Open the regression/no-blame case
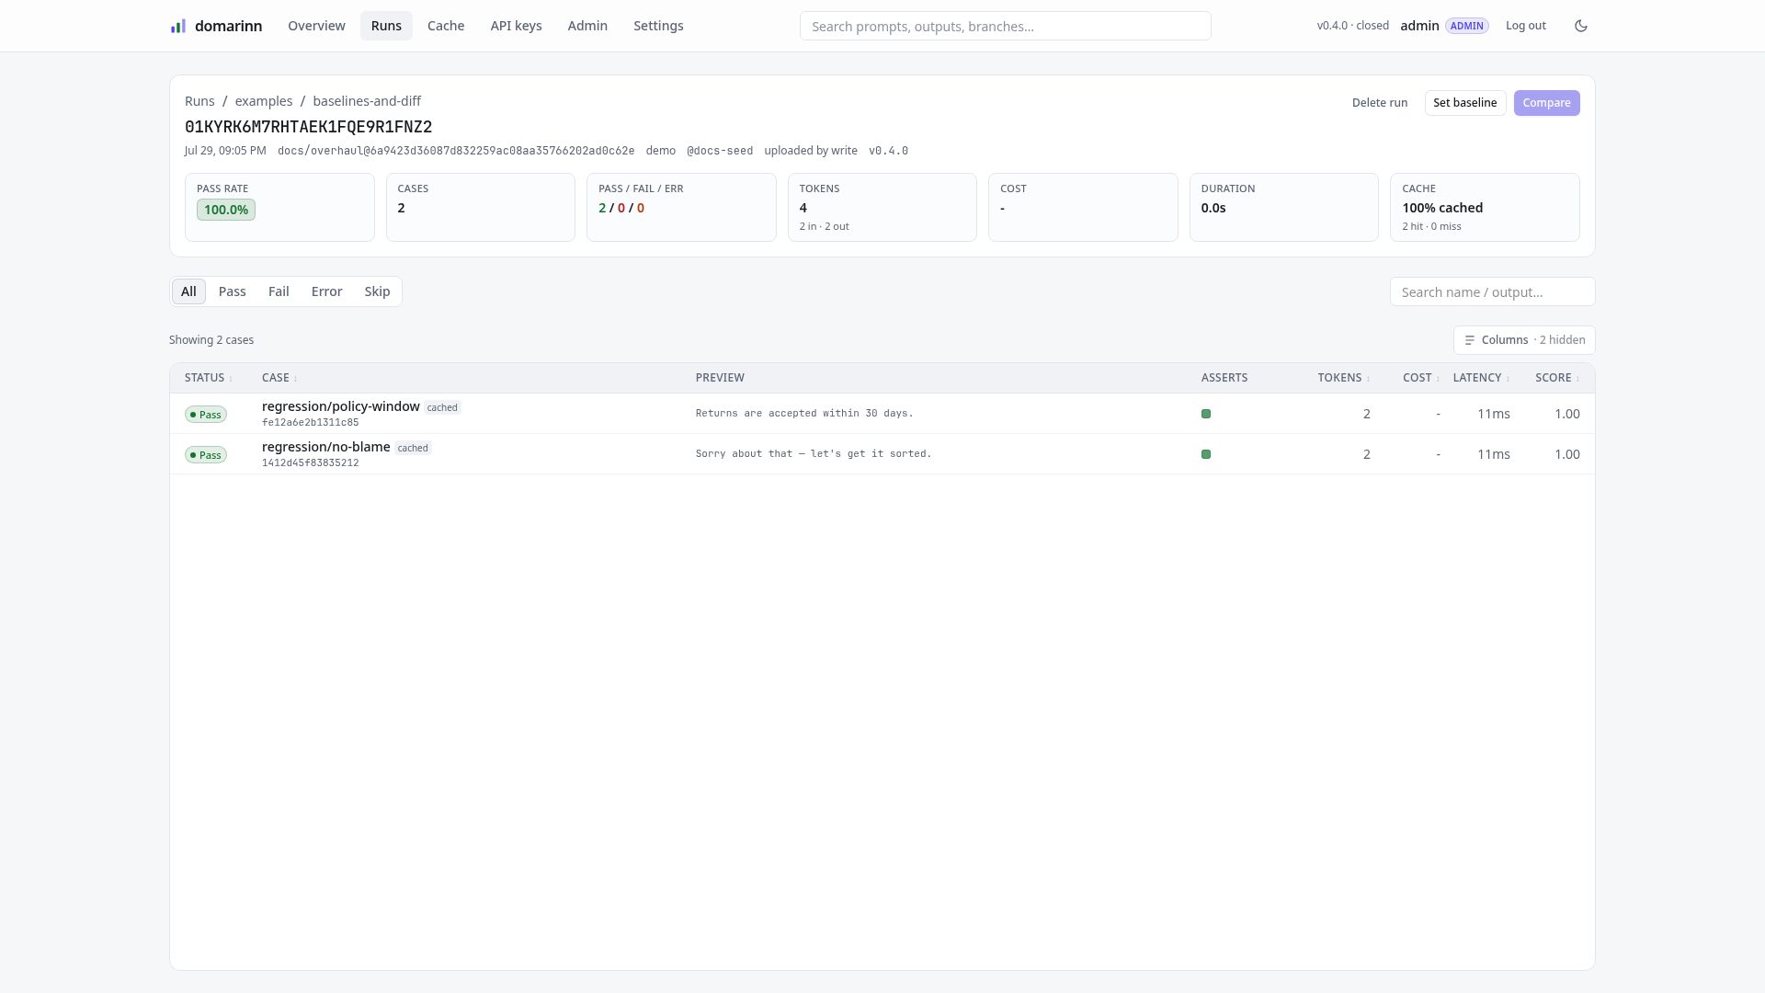Viewport: 1765px width, 993px height. coord(326,447)
